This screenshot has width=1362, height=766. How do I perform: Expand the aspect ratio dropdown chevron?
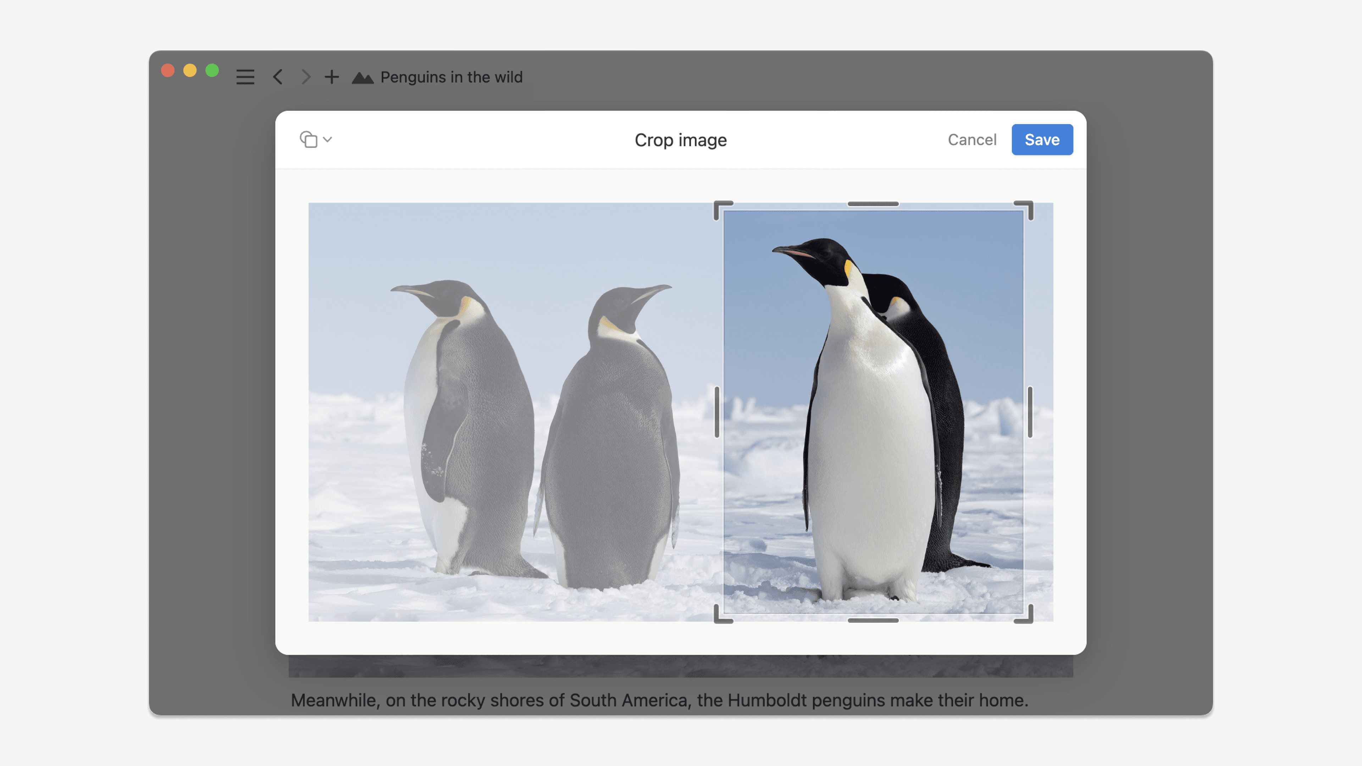(328, 140)
